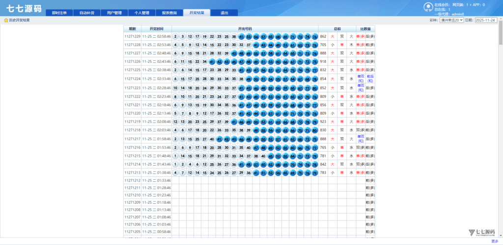The width and height of the screenshot is (503, 245).
Task: Click the 一级代理 admin8 label
Action: click(449, 14)
